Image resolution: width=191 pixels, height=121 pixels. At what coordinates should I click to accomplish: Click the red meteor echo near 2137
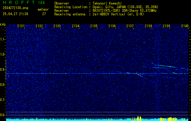139,75
